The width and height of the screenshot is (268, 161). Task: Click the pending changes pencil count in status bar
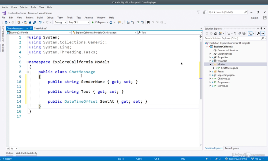pyautogui.click(x=218, y=159)
